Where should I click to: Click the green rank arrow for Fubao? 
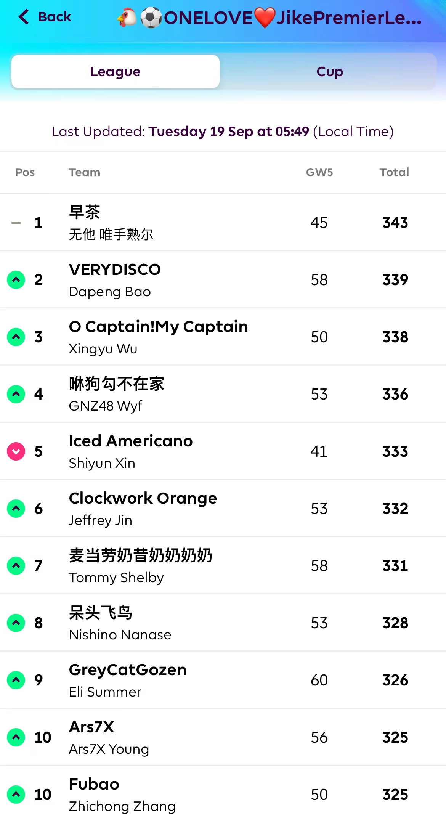coord(16,795)
